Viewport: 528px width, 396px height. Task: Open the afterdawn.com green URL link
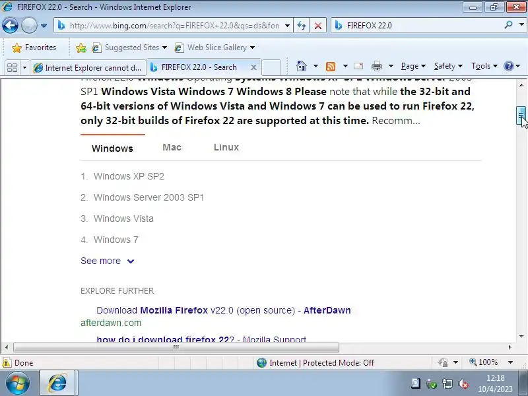pos(111,323)
